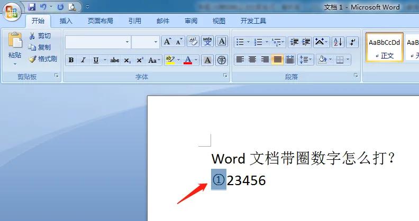Increase paragraph indent
Screen dimensions: 419x221
click(306, 42)
